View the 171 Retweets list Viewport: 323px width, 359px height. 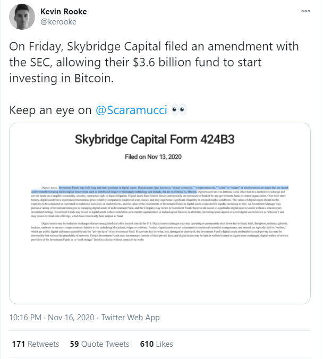36,344
